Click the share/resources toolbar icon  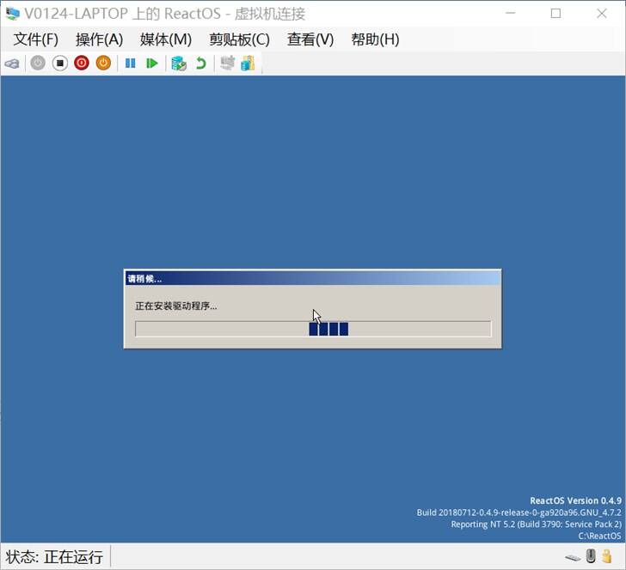pyautogui.click(x=248, y=63)
